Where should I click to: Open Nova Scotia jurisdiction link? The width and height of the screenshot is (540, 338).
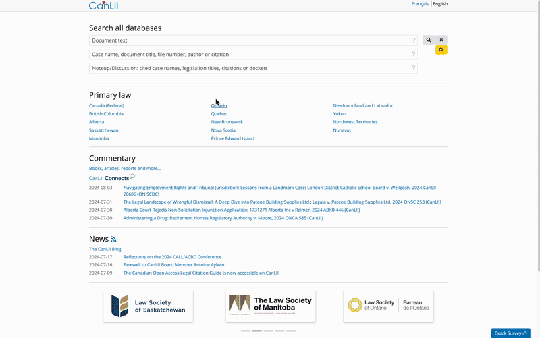pyautogui.click(x=223, y=130)
